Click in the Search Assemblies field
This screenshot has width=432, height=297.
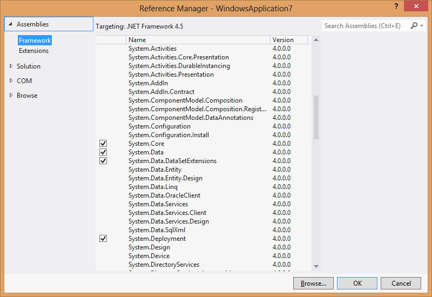(x=365, y=26)
